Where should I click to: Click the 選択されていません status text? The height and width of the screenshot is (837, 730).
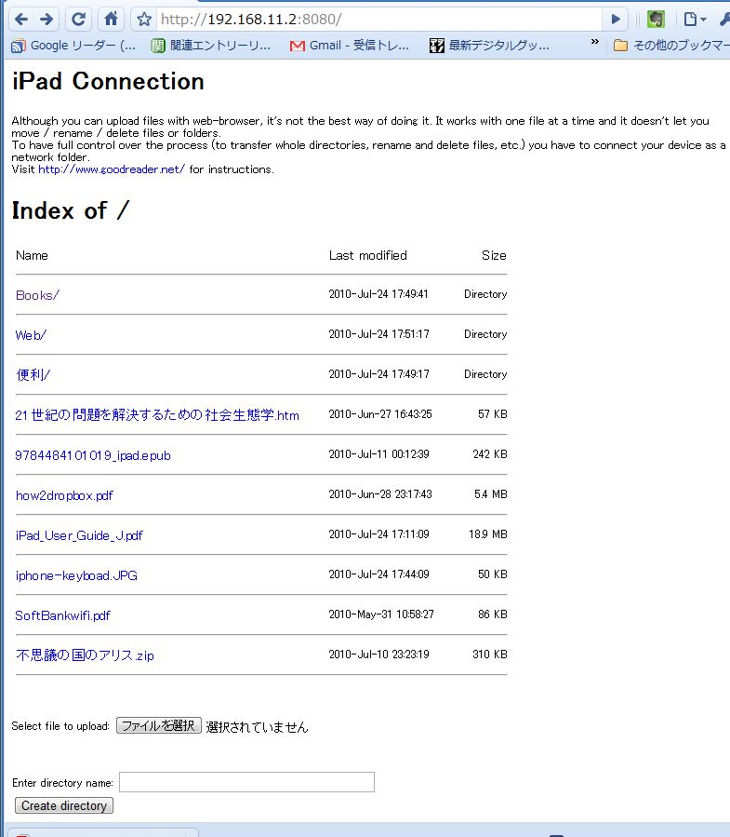coord(257,727)
